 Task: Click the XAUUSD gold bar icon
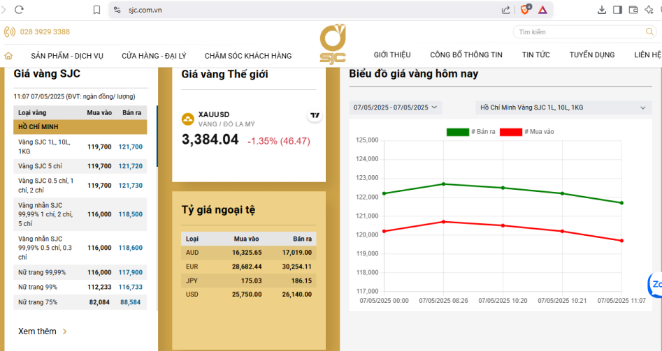188,119
